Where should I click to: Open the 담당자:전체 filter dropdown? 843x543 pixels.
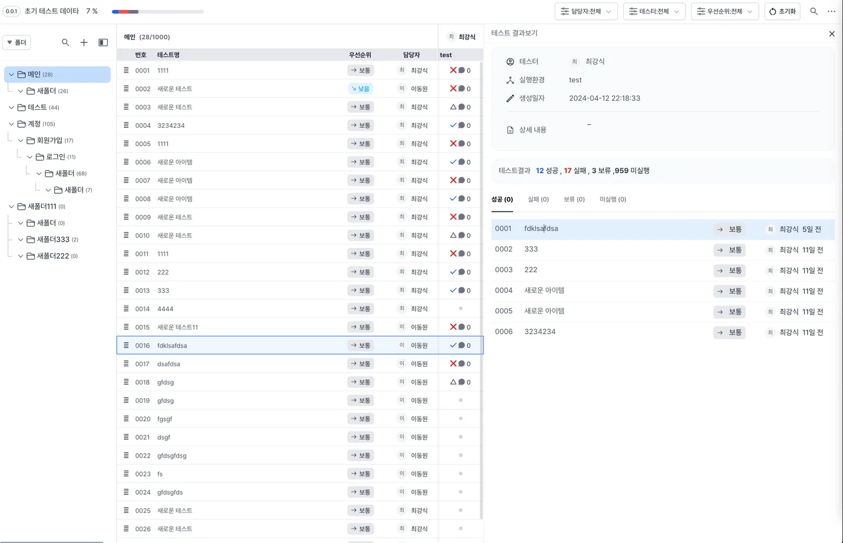click(x=585, y=11)
